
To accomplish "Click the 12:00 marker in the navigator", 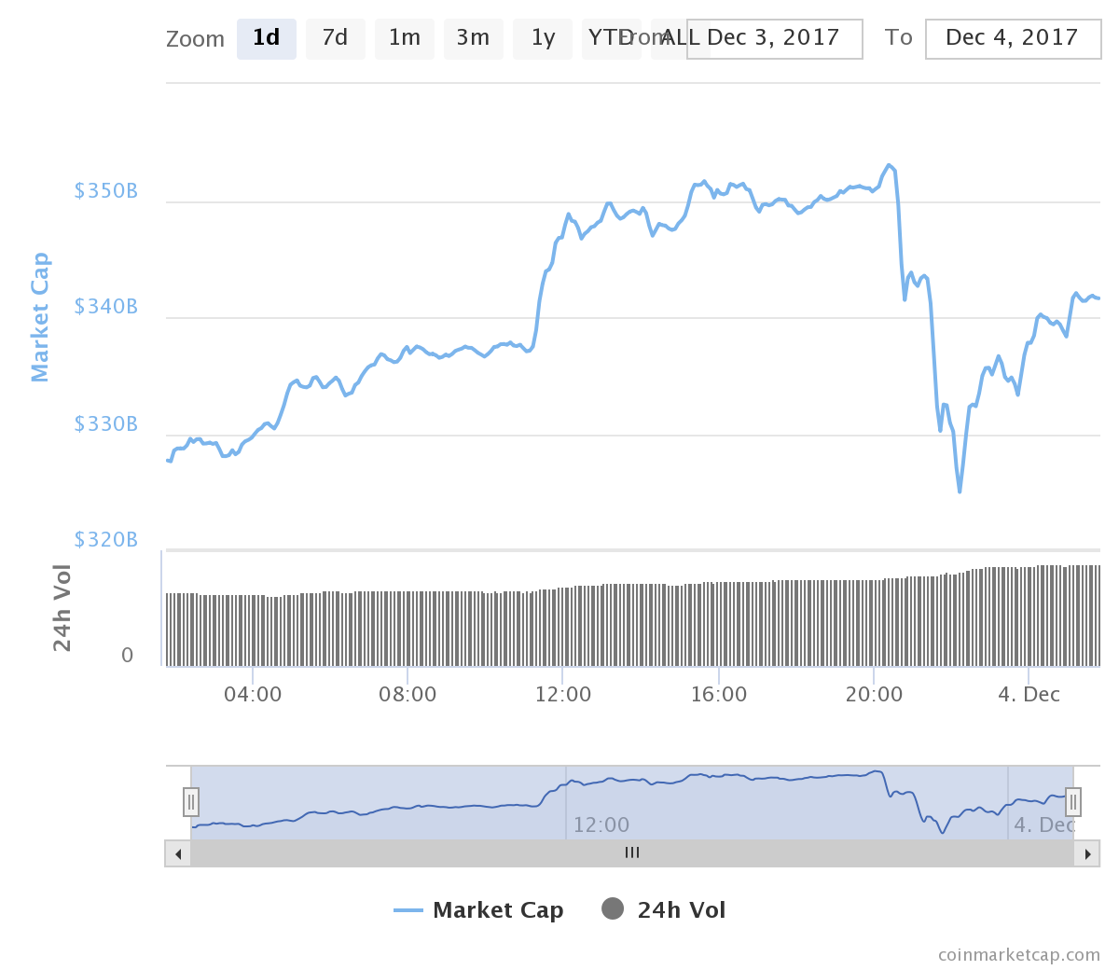I will coord(601,824).
